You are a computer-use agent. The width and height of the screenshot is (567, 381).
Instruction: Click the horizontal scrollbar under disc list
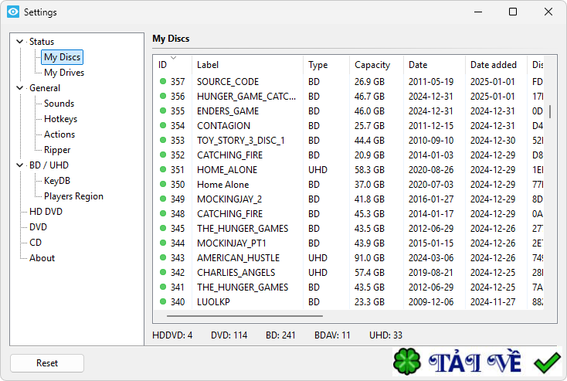point(244,316)
